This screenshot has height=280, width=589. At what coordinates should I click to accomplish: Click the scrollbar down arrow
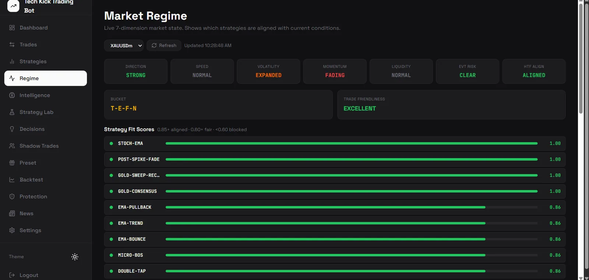(581, 278)
